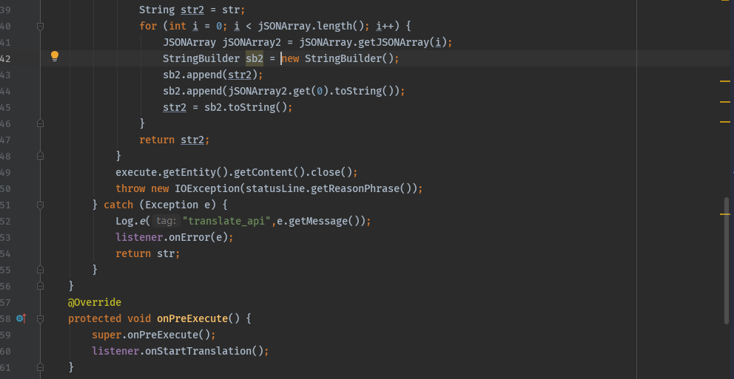This screenshot has height=379, width=734.
Task: Click the vertical scrollbar thumb of the editor
Action: pos(727,260)
